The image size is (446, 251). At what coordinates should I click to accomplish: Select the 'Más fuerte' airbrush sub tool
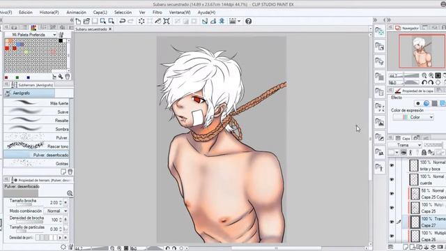pyautogui.click(x=36, y=103)
